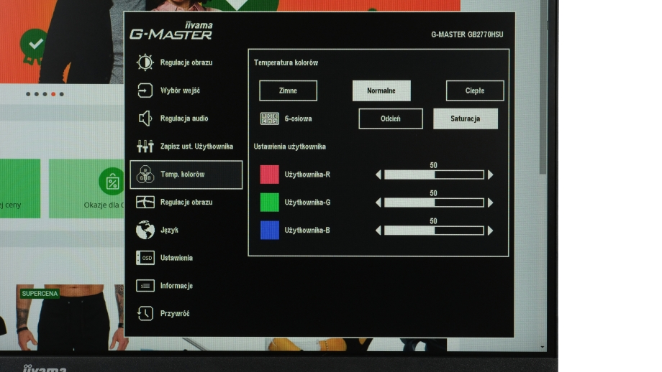Select Ciepłe color temperature
The image size is (662, 372).
coord(474,90)
